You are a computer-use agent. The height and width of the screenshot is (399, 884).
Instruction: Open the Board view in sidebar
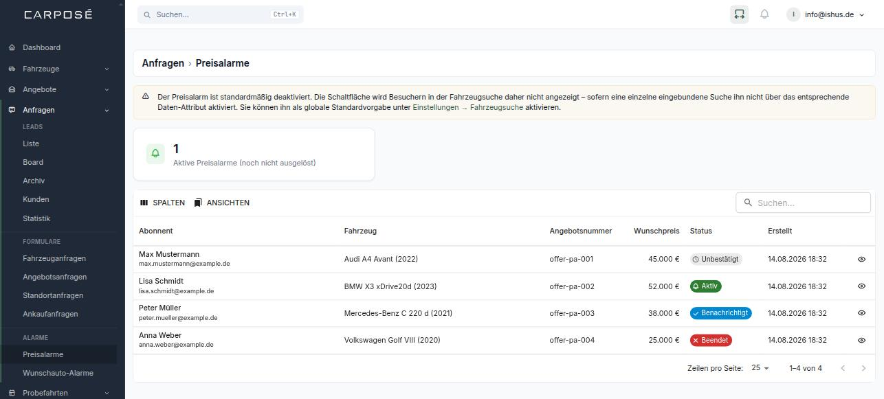[x=33, y=162]
